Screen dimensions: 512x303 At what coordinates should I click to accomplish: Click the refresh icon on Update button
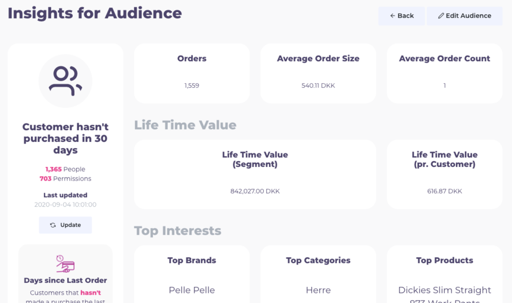[53, 225]
